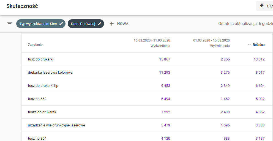Click the export download arrow icon
Image resolution: width=273 pixels, height=141 pixels.
coord(261,6)
